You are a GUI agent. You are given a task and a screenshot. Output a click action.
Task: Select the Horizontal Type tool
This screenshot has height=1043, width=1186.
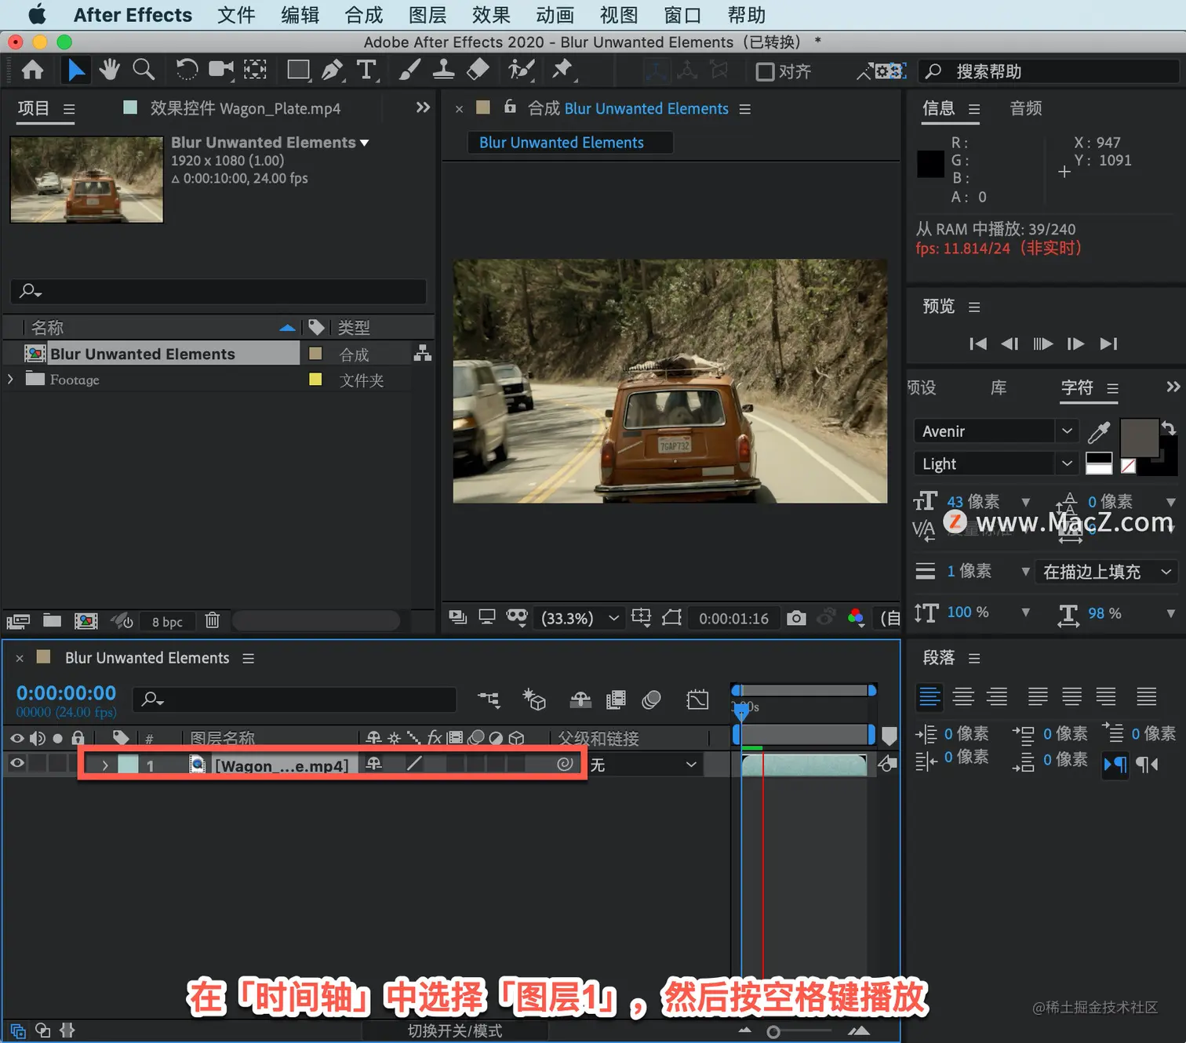point(366,70)
